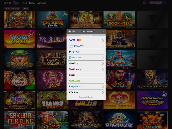Screen dimensions: 172x129
Task: Open the help question mark icon
Action: (x=73, y=32)
